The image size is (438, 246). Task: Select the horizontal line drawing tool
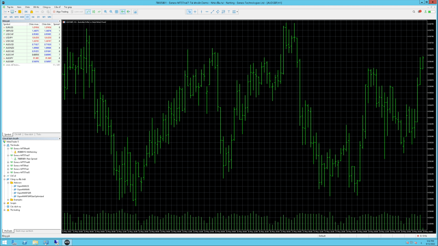(207, 12)
